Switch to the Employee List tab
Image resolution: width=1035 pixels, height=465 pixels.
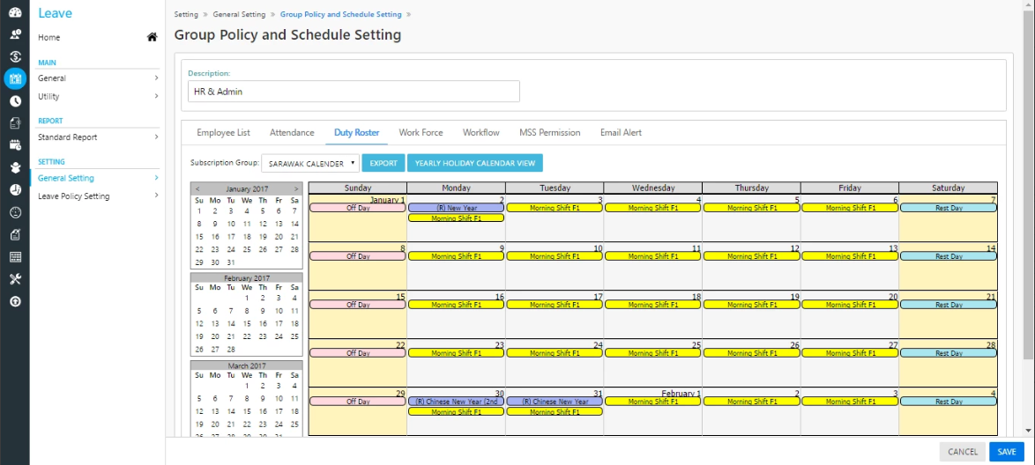tap(223, 133)
